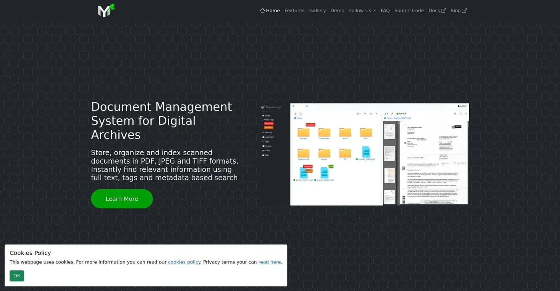Open the Einkommen folder in the app preview

pyautogui.click(x=324, y=133)
